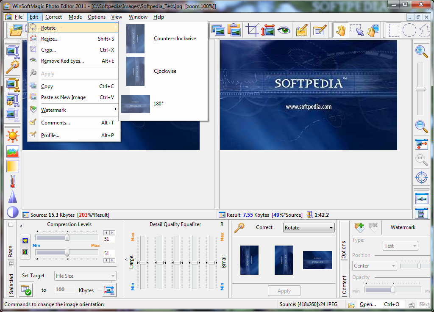
Task: Click the first Detail Quality Equalizer slider
Action: coord(142,262)
